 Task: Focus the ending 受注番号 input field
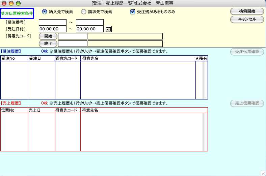coord(89,22)
